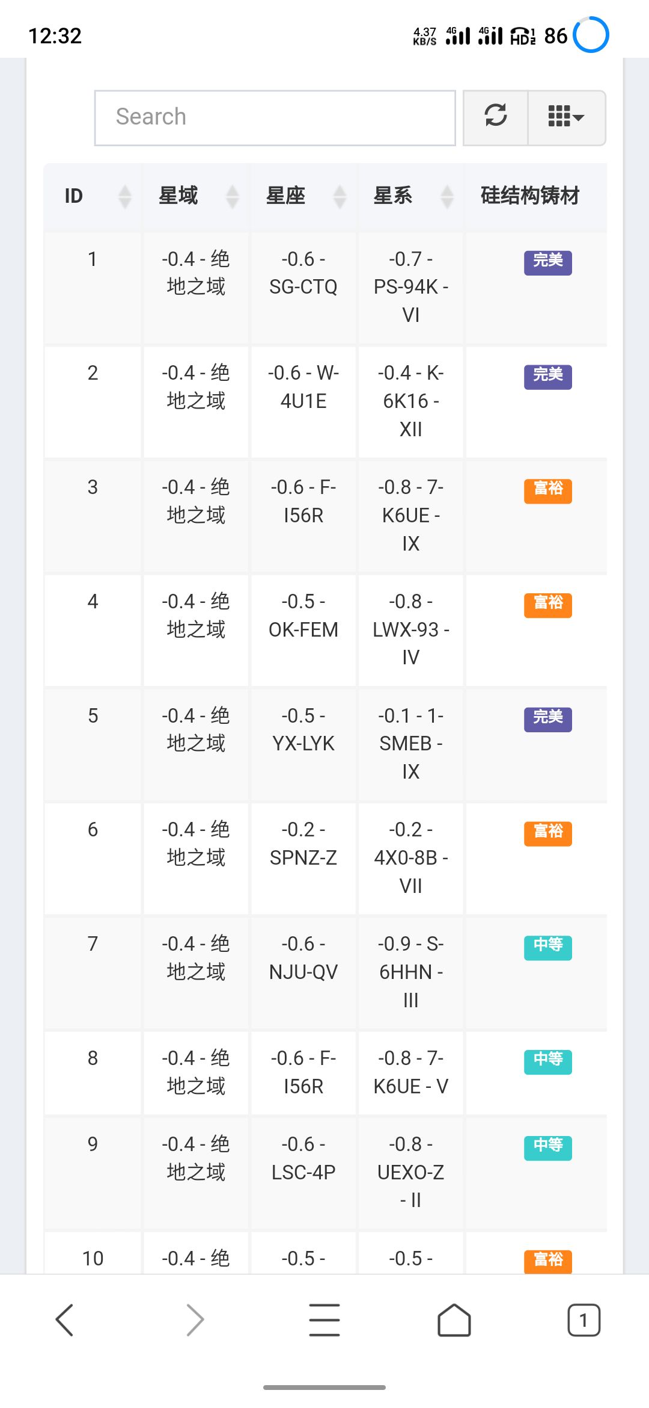
Task: Sort by 星系 column arrows
Action: tap(447, 196)
